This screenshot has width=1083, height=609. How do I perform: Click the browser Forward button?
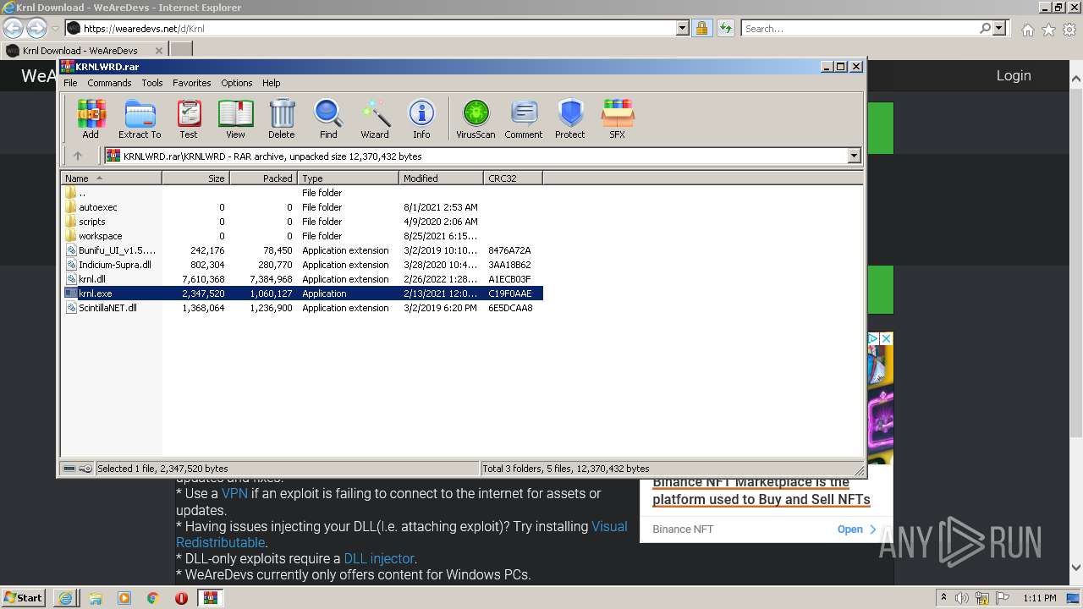36,28
